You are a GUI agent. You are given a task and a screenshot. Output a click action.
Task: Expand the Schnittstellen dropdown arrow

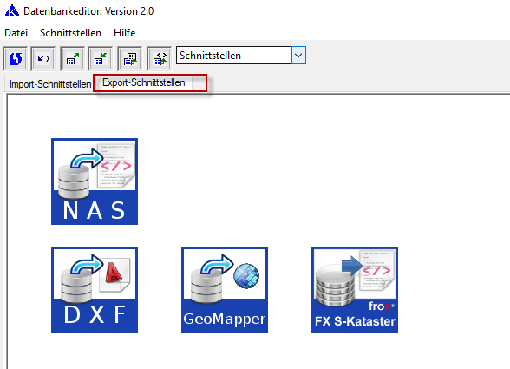(298, 56)
